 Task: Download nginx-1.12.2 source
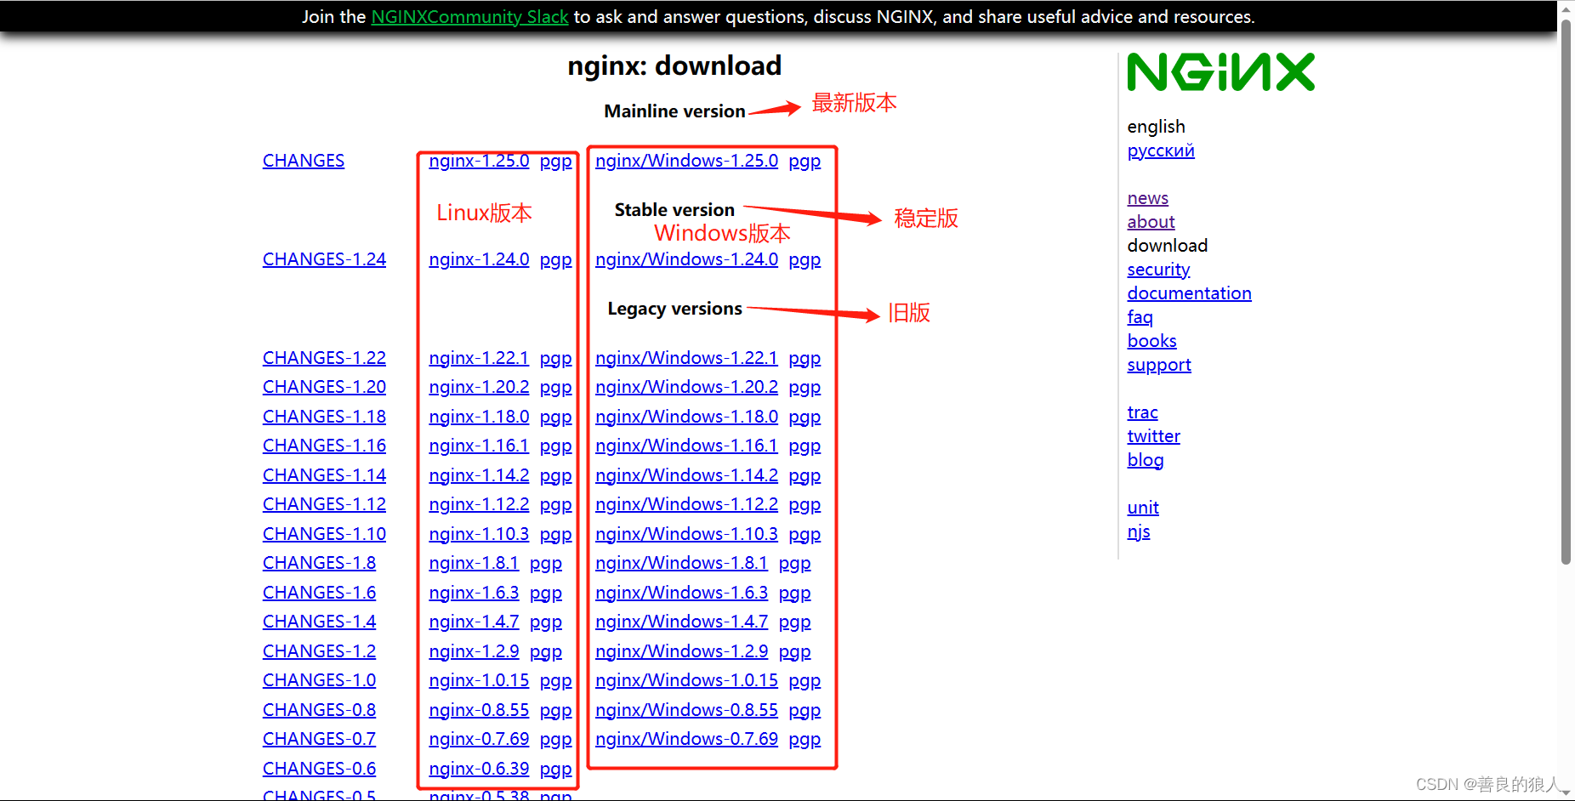coord(479,504)
